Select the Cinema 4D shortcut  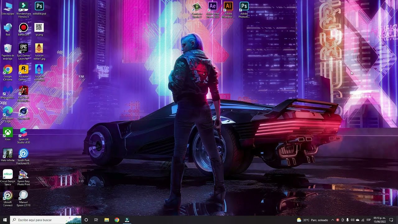click(24, 113)
